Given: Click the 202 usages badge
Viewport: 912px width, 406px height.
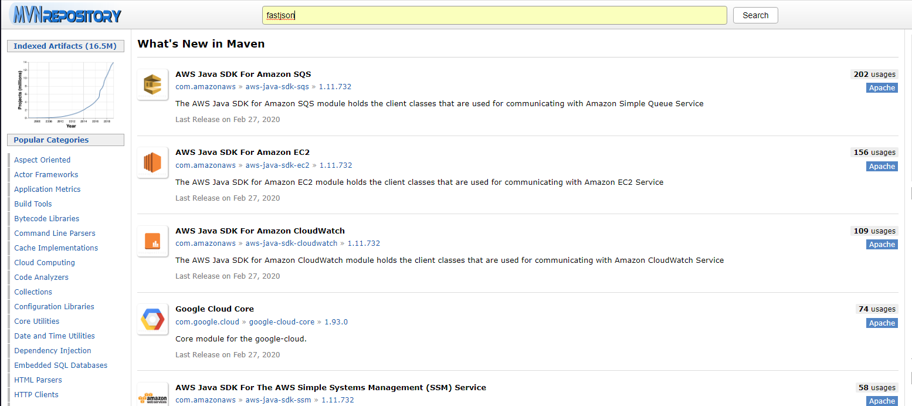Looking at the screenshot, I should pos(874,74).
